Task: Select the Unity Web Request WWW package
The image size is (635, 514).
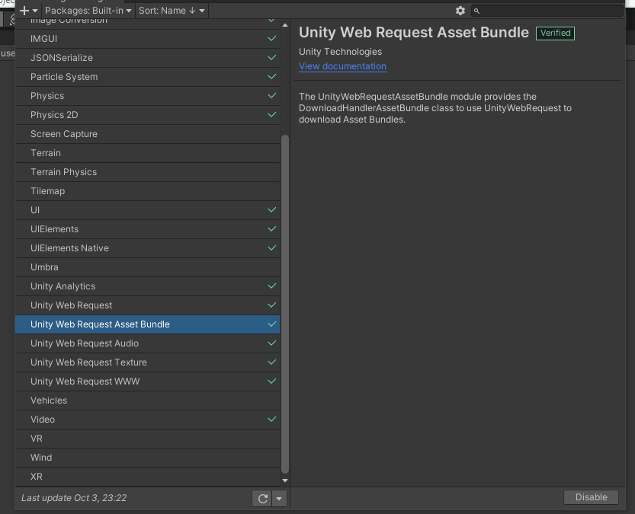Action: coord(147,382)
